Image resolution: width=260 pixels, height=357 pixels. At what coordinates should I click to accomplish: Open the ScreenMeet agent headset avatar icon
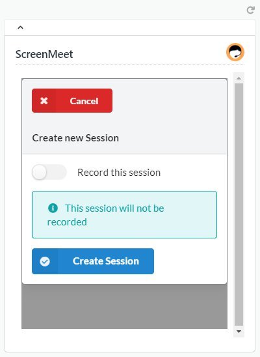[x=235, y=52]
